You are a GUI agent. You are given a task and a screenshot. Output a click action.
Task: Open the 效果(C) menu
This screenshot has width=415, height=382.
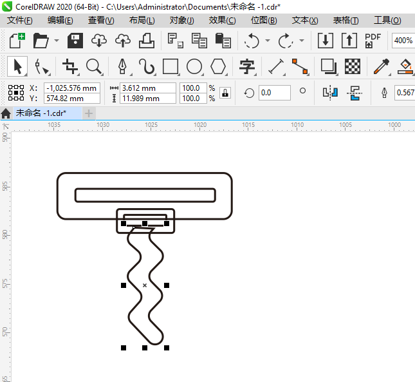(223, 21)
